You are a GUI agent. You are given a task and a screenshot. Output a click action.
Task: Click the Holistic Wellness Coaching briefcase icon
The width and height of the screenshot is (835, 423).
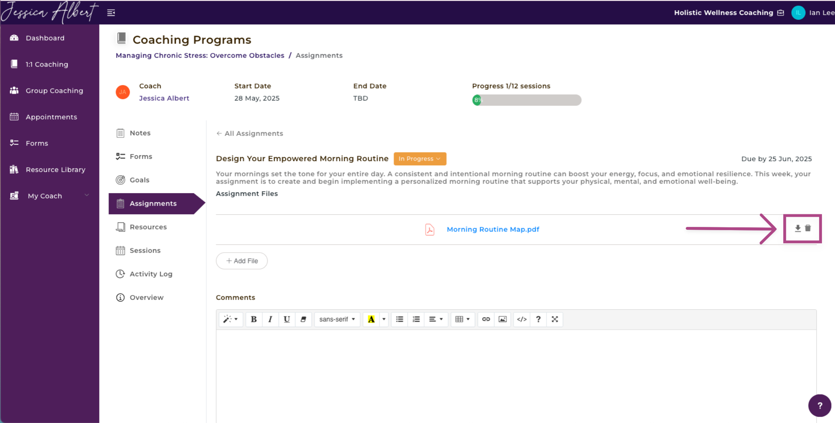pyautogui.click(x=781, y=13)
